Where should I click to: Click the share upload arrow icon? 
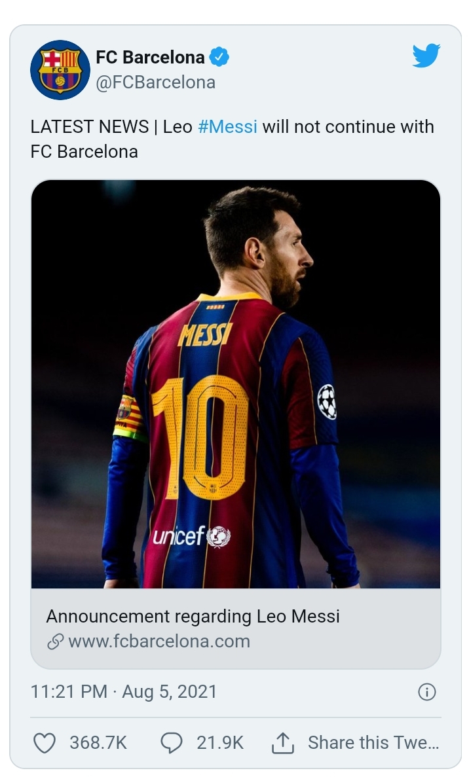[x=281, y=743]
